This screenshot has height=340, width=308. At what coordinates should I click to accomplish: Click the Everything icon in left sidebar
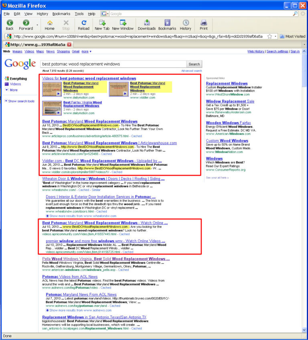pyautogui.click(x=7, y=78)
